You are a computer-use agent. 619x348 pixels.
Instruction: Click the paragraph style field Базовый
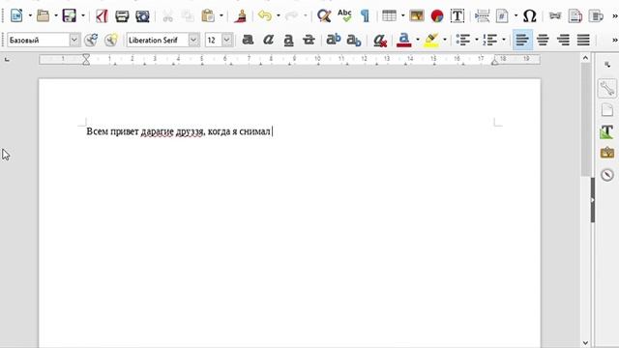pos(39,40)
